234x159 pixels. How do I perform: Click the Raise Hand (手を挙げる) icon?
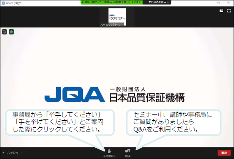[110, 151]
